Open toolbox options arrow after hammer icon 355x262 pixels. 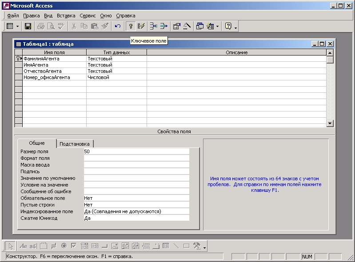click(204, 248)
